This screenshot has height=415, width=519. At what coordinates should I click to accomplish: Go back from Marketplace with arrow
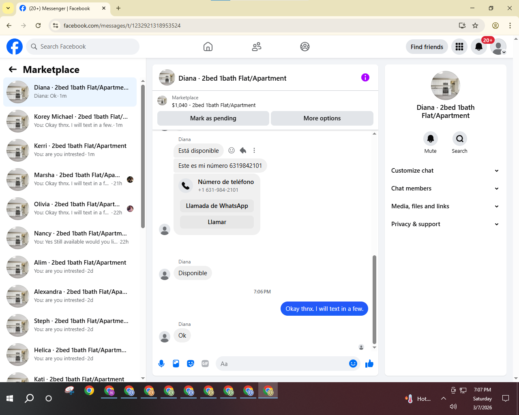pos(13,69)
